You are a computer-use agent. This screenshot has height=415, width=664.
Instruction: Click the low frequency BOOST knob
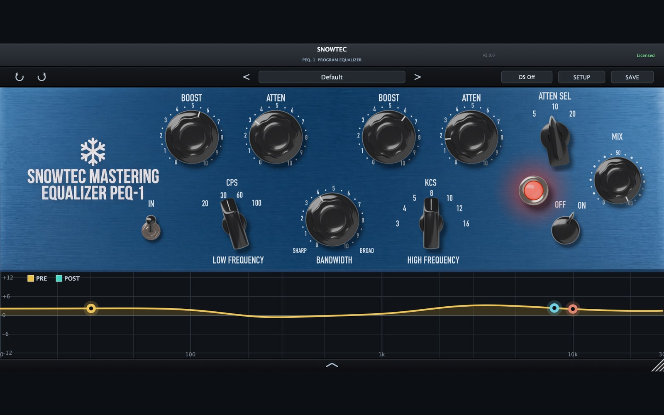(x=192, y=137)
